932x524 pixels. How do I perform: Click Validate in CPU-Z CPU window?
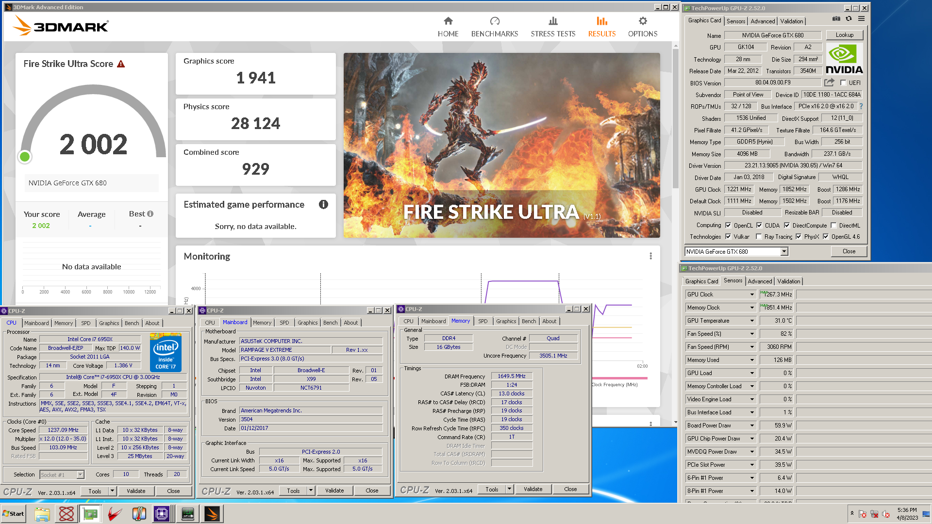(136, 491)
